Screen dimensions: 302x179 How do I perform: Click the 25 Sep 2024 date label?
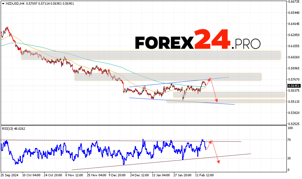click(10, 175)
